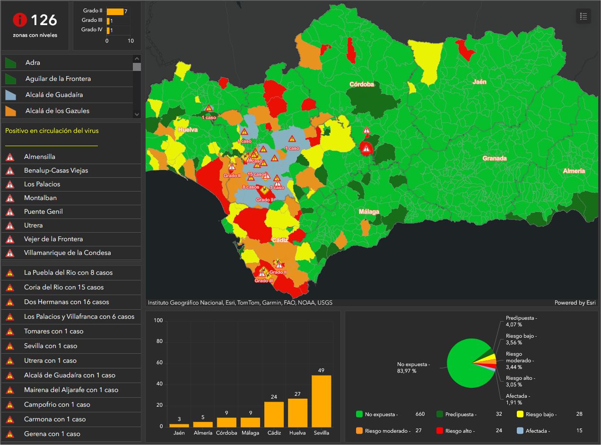Open the Powered by Esri link

(575, 303)
